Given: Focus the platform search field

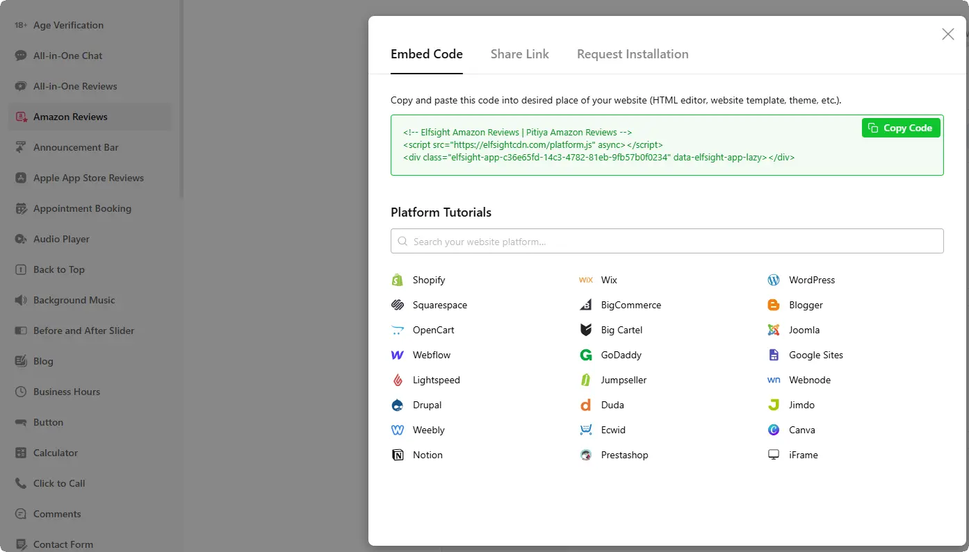Looking at the screenshot, I should tap(667, 241).
